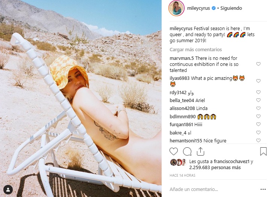
Task: Like bella_tee04's Ariel comment
Action: point(258,100)
